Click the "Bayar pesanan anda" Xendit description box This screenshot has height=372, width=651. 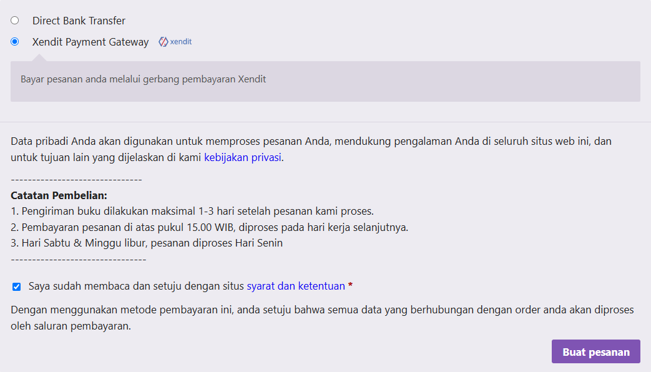coord(325,81)
